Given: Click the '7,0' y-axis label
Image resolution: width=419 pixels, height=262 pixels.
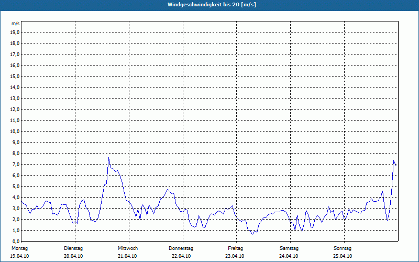Looking at the screenshot, I should [16, 164].
